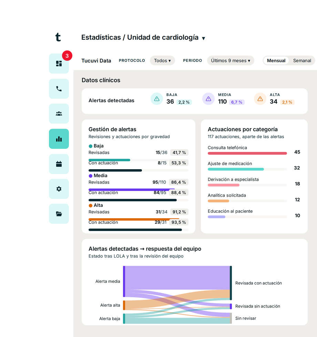Click the Educación al paciente lavender bar
This screenshot has width=317, height=337.
216,217
